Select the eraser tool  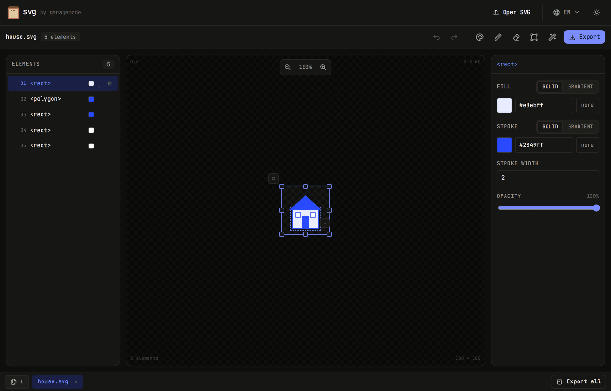[516, 37]
